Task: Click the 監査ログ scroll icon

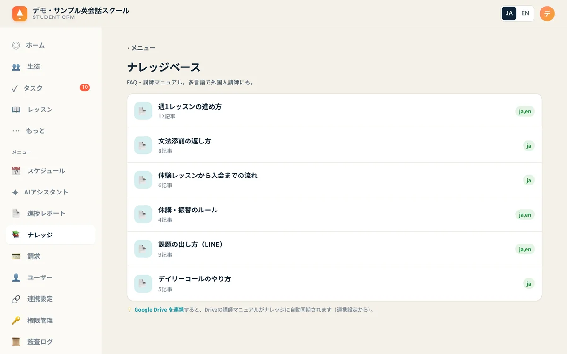Action: (16, 342)
